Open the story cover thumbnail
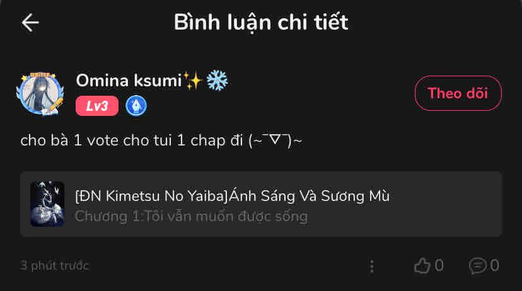 point(47,204)
